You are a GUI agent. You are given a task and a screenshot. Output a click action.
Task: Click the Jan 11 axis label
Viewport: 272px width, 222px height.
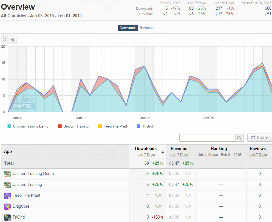[81, 118]
